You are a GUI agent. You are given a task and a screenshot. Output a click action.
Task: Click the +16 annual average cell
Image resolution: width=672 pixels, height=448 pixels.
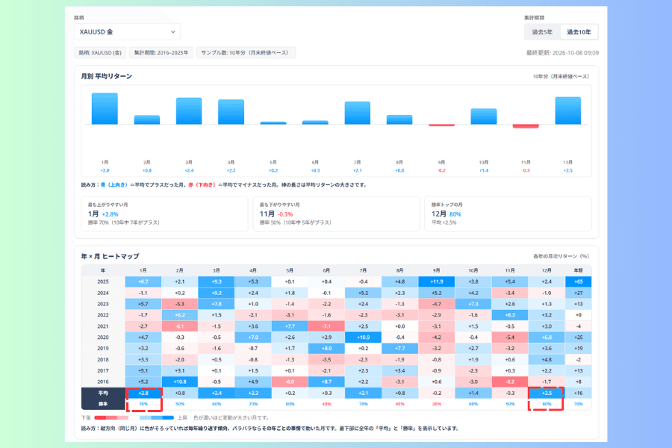[579, 393]
